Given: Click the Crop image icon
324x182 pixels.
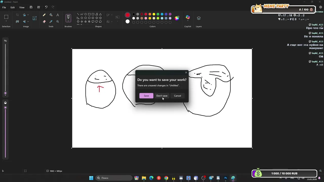Looking at the screenshot, I should pyautogui.click(x=17, y=15).
